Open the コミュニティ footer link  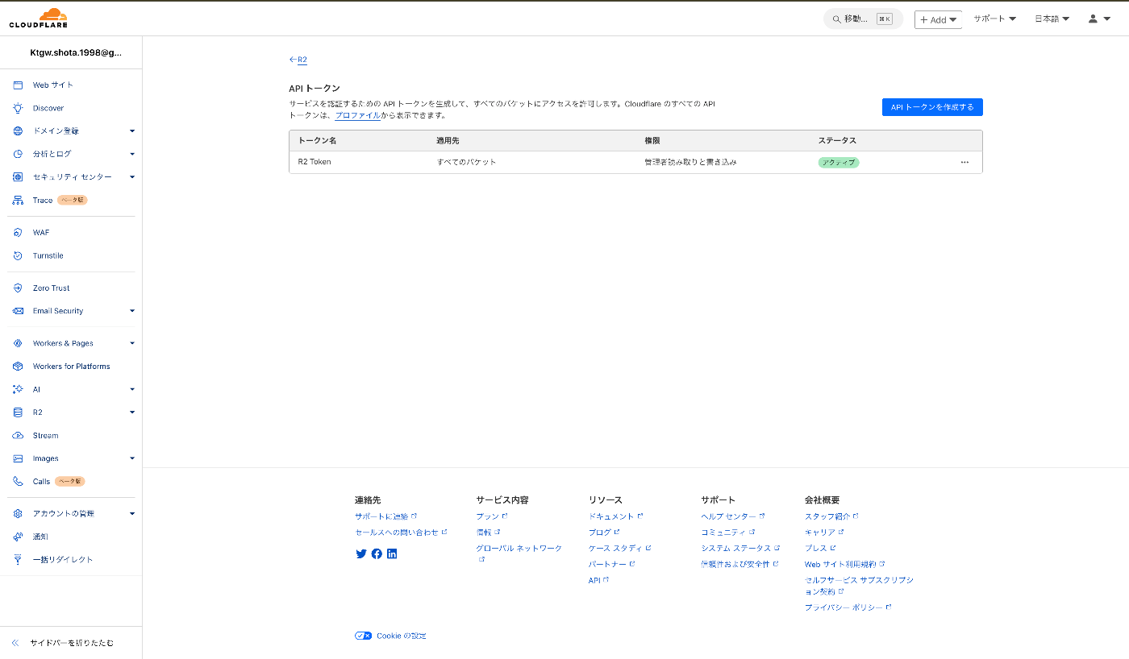pos(727,533)
